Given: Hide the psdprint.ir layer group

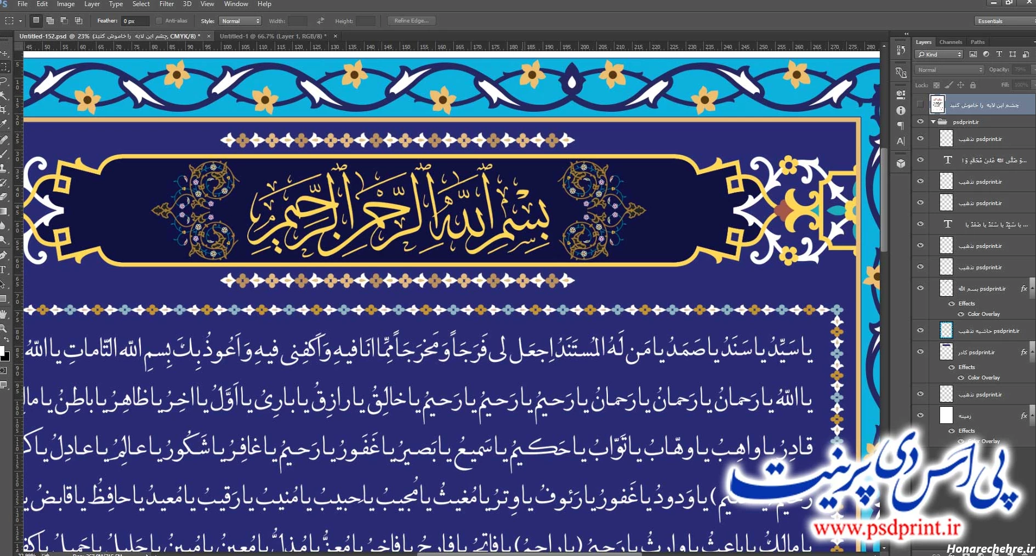Looking at the screenshot, I should [920, 122].
